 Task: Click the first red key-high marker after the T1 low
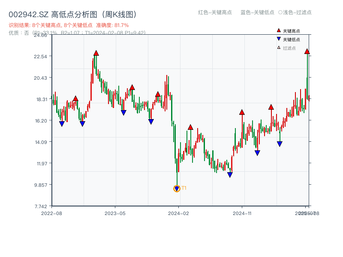click(x=190, y=127)
